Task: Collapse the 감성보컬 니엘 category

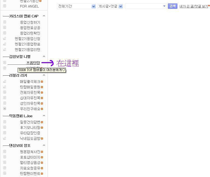Action: pos(44,56)
